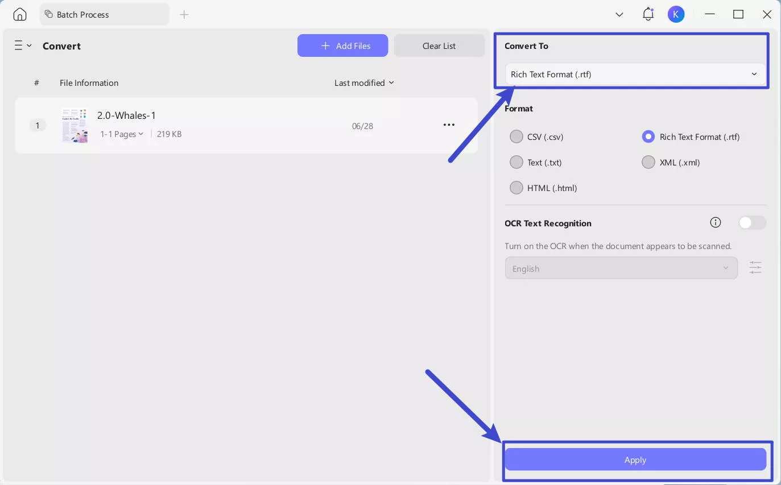The width and height of the screenshot is (781, 485).
Task: Open the user profile avatar K
Action: point(676,14)
